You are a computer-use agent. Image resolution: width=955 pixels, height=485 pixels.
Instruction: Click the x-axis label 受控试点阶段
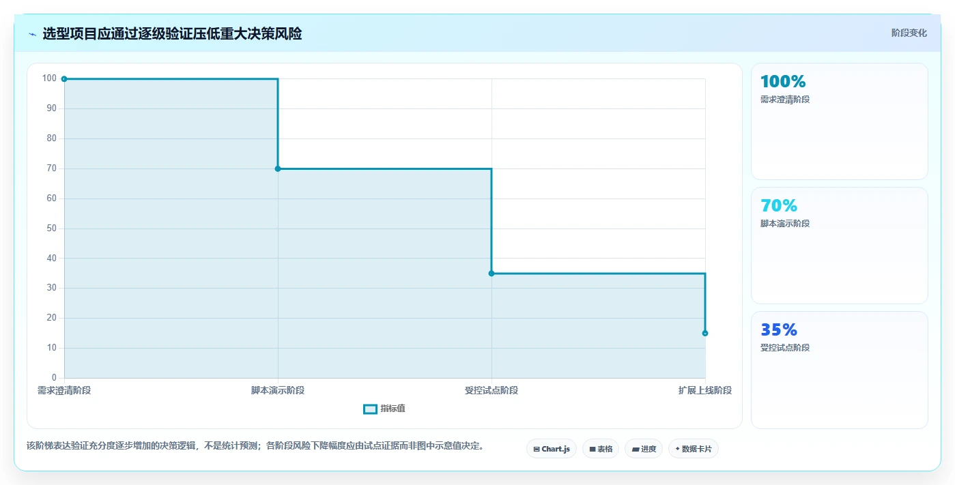coord(491,390)
